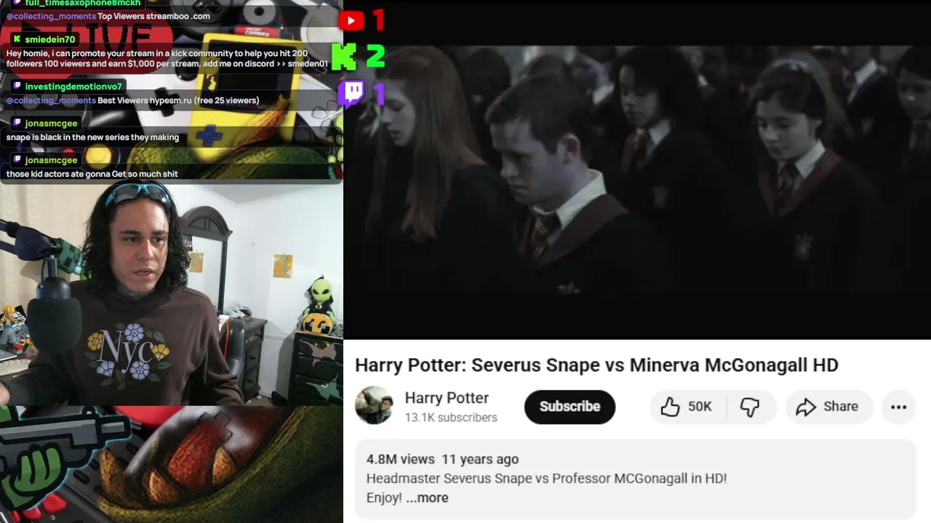Click the streamer webcam feed

171,294
